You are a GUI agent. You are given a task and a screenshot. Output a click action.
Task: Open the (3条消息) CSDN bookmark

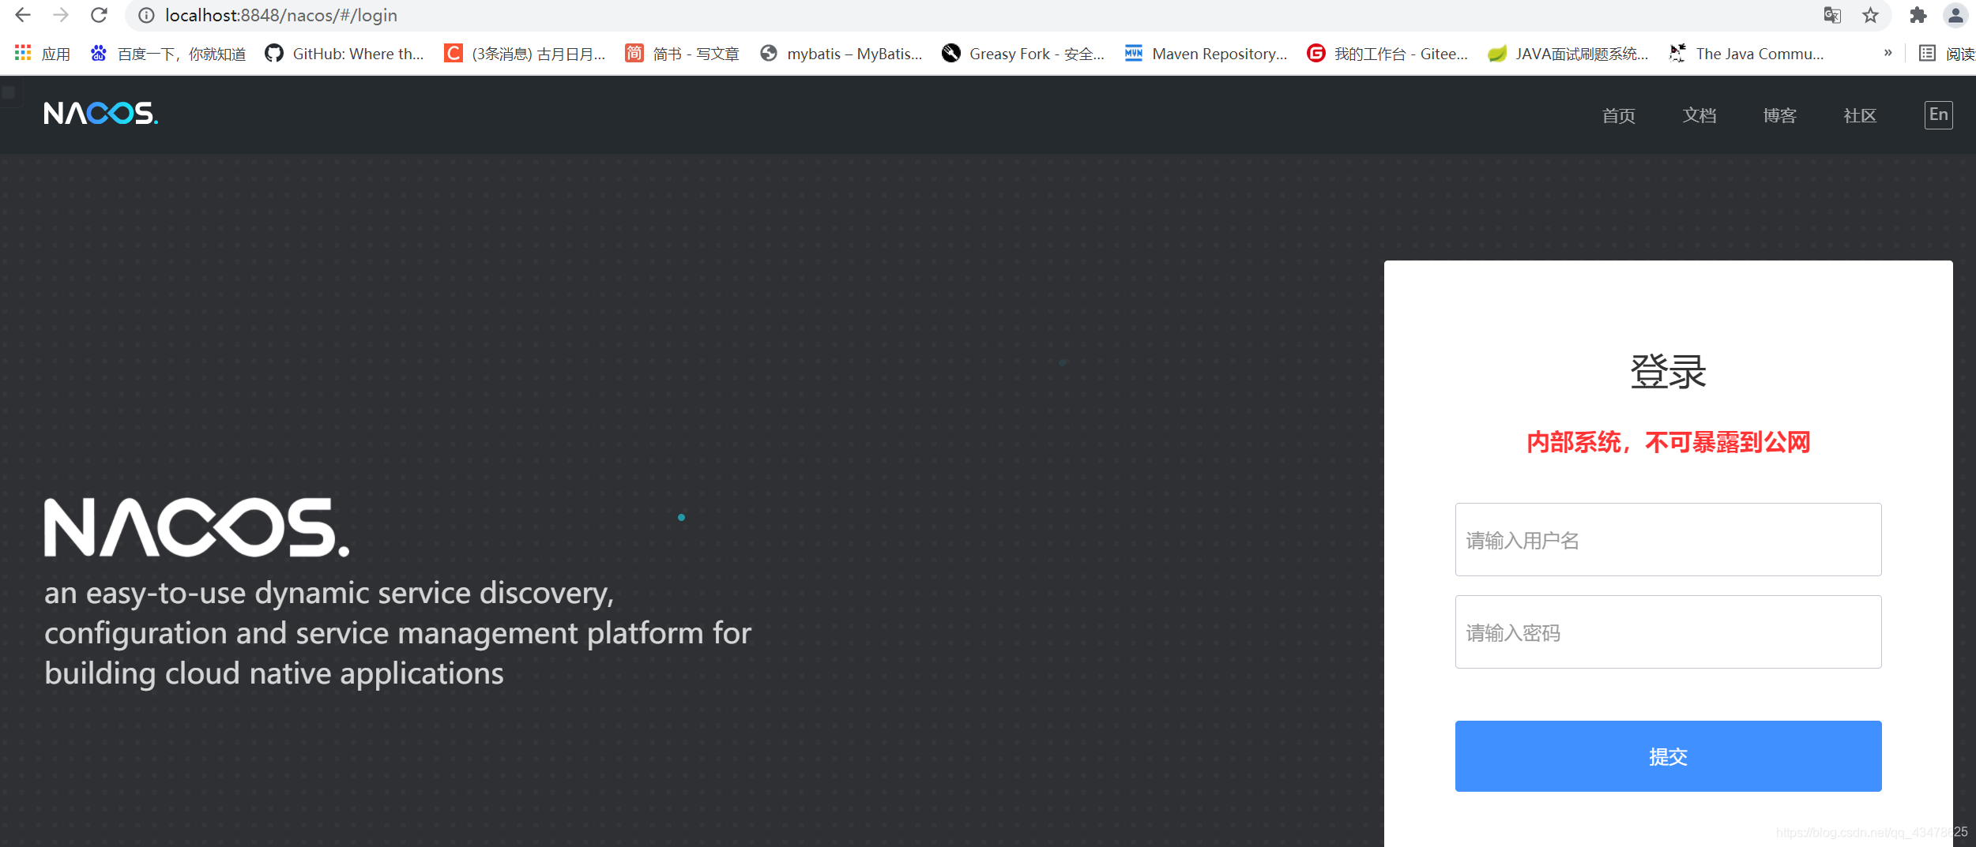tap(525, 54)
